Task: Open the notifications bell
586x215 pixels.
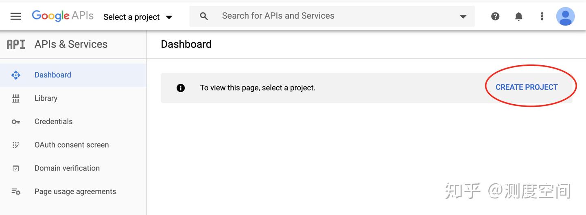Action: (518, 16)
